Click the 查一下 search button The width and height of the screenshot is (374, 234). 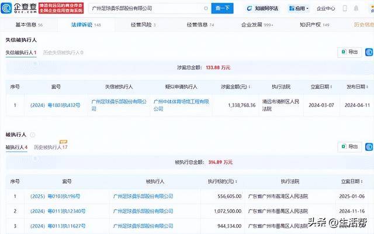[222, 8]
